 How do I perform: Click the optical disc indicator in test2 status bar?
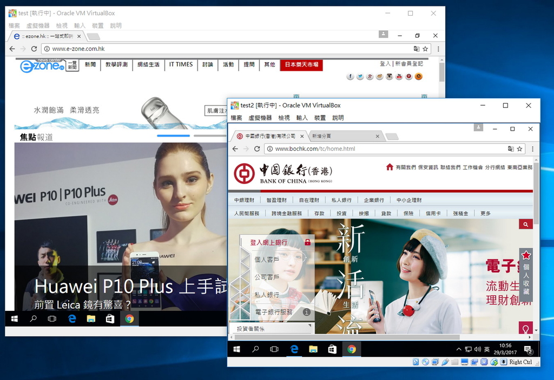tap(425, 362)
